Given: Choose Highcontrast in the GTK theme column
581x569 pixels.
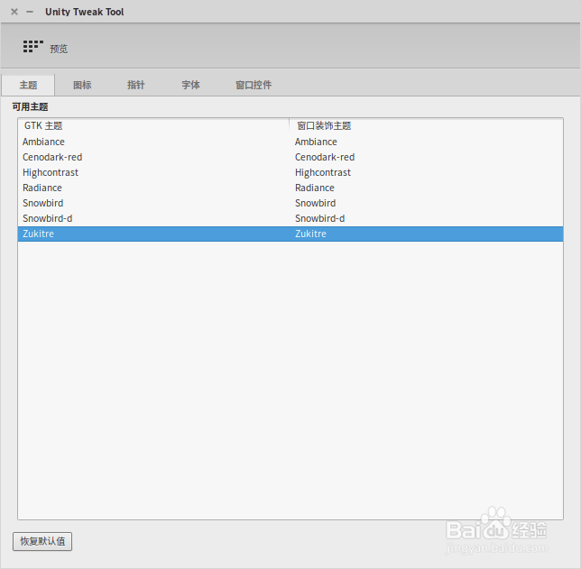Looking at the screenshot, I should point(51,172).
